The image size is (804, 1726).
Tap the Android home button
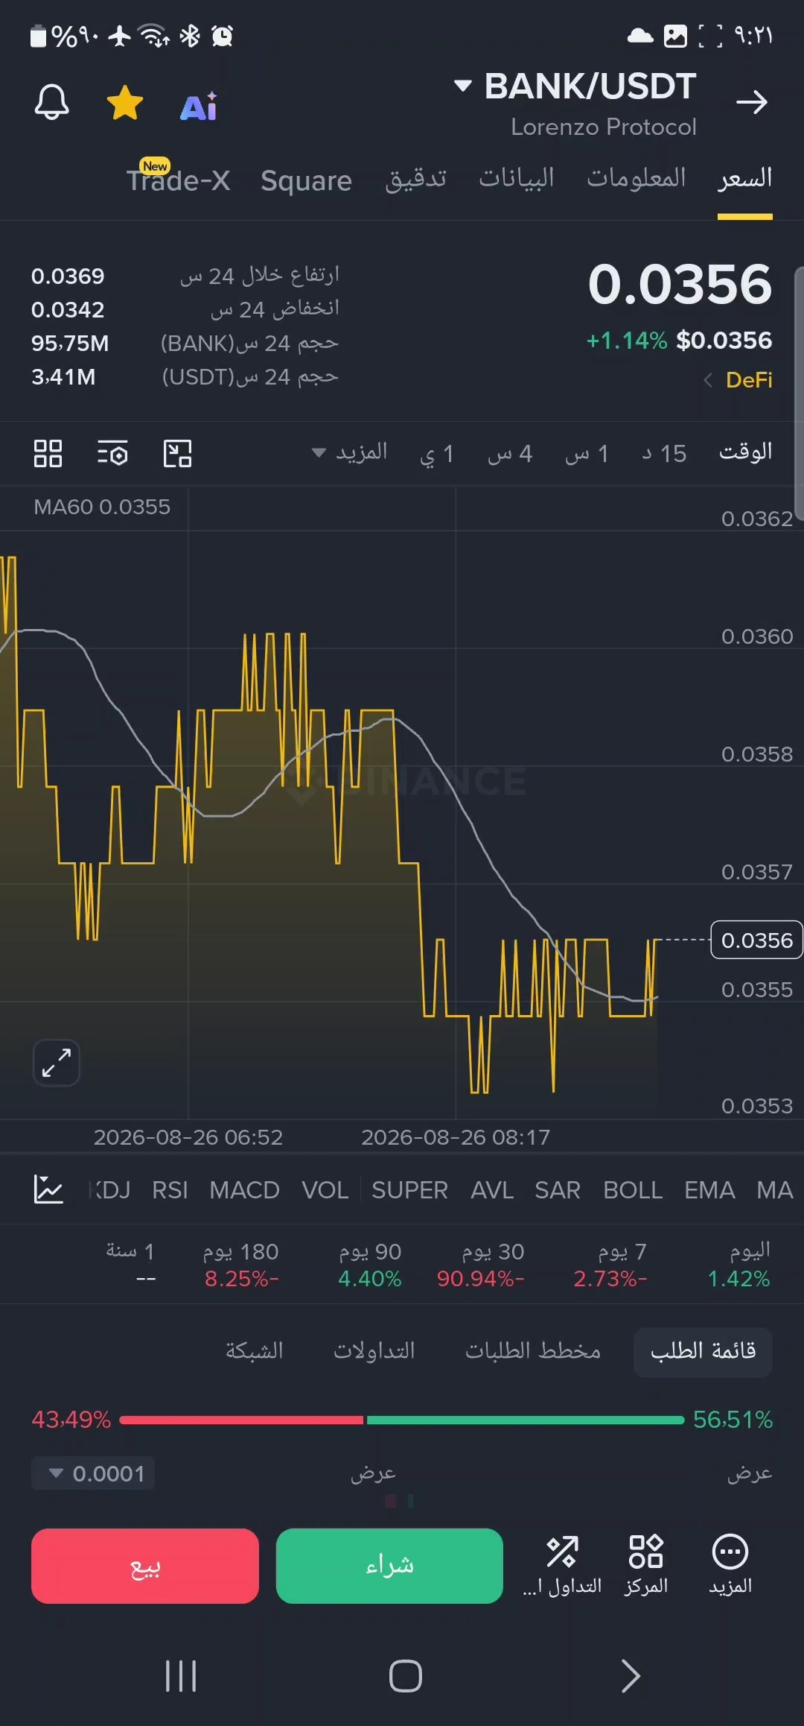tap(406, 1676)
